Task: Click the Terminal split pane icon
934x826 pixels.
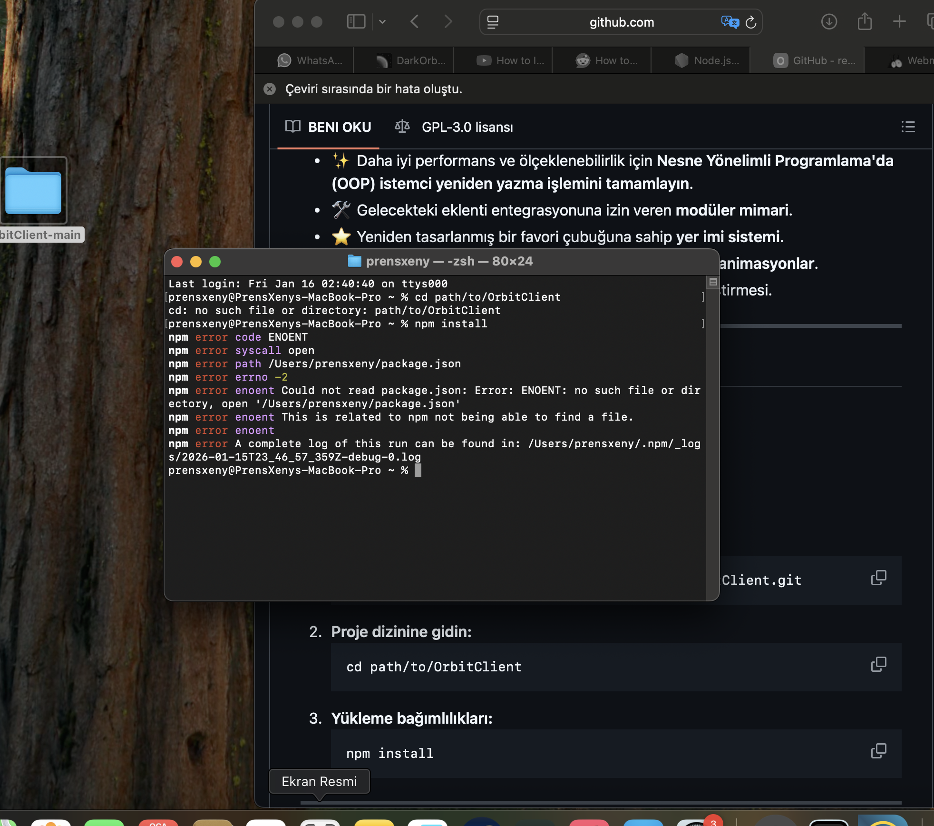Action: (713, 282)
